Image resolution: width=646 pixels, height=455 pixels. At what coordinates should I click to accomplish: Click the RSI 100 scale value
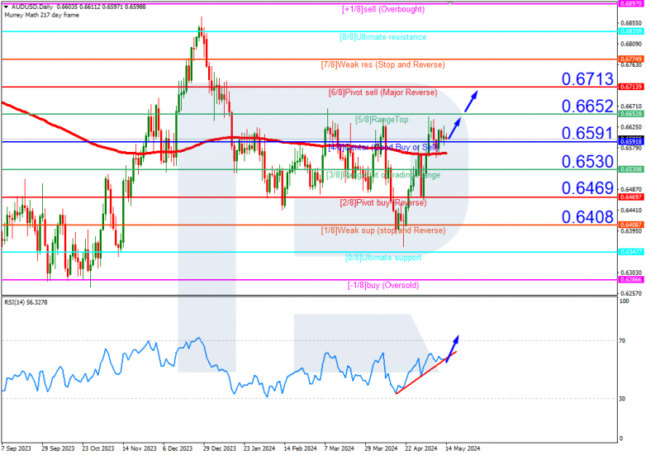click(625, 301)
